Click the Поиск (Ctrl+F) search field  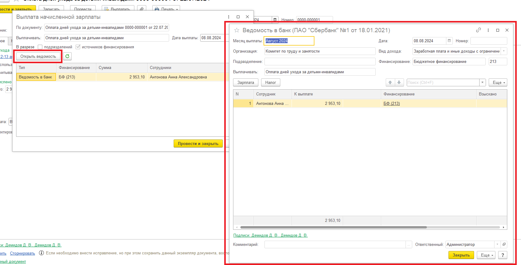443,82
